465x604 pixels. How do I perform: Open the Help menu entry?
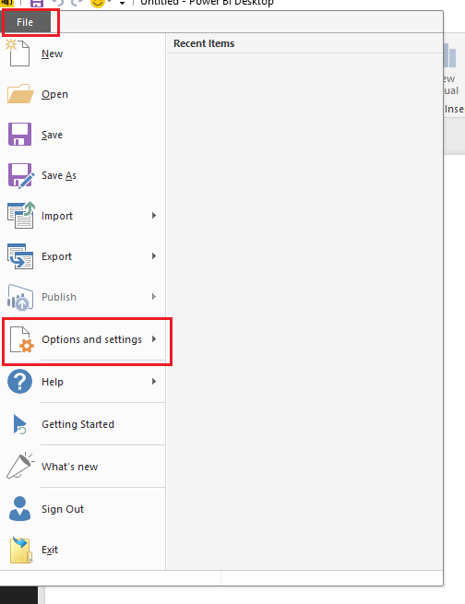[83, 382]
